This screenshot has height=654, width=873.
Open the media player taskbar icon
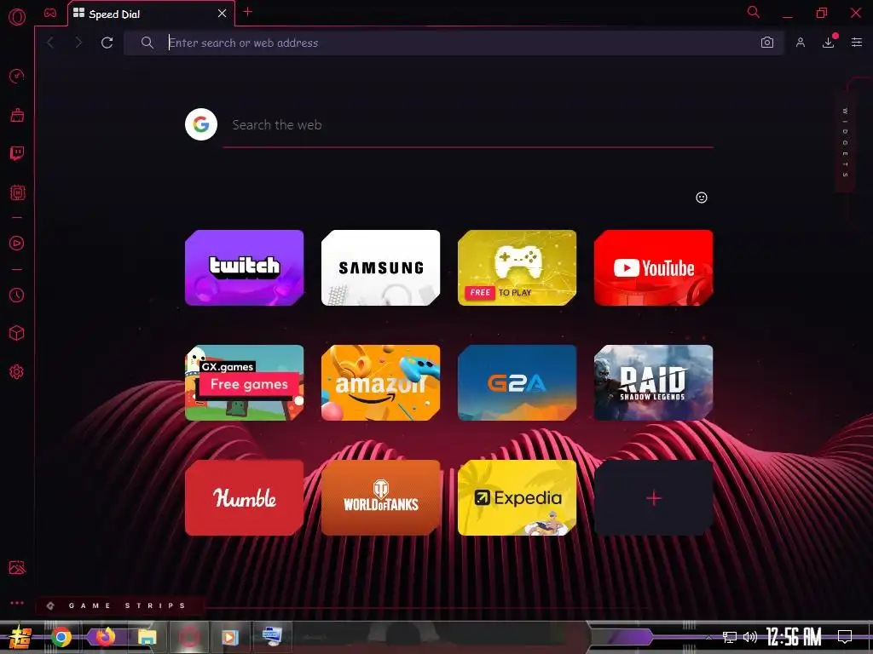click(229, 637)
